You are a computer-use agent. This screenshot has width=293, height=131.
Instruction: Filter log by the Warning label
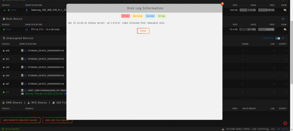click(x=137, y=16)
